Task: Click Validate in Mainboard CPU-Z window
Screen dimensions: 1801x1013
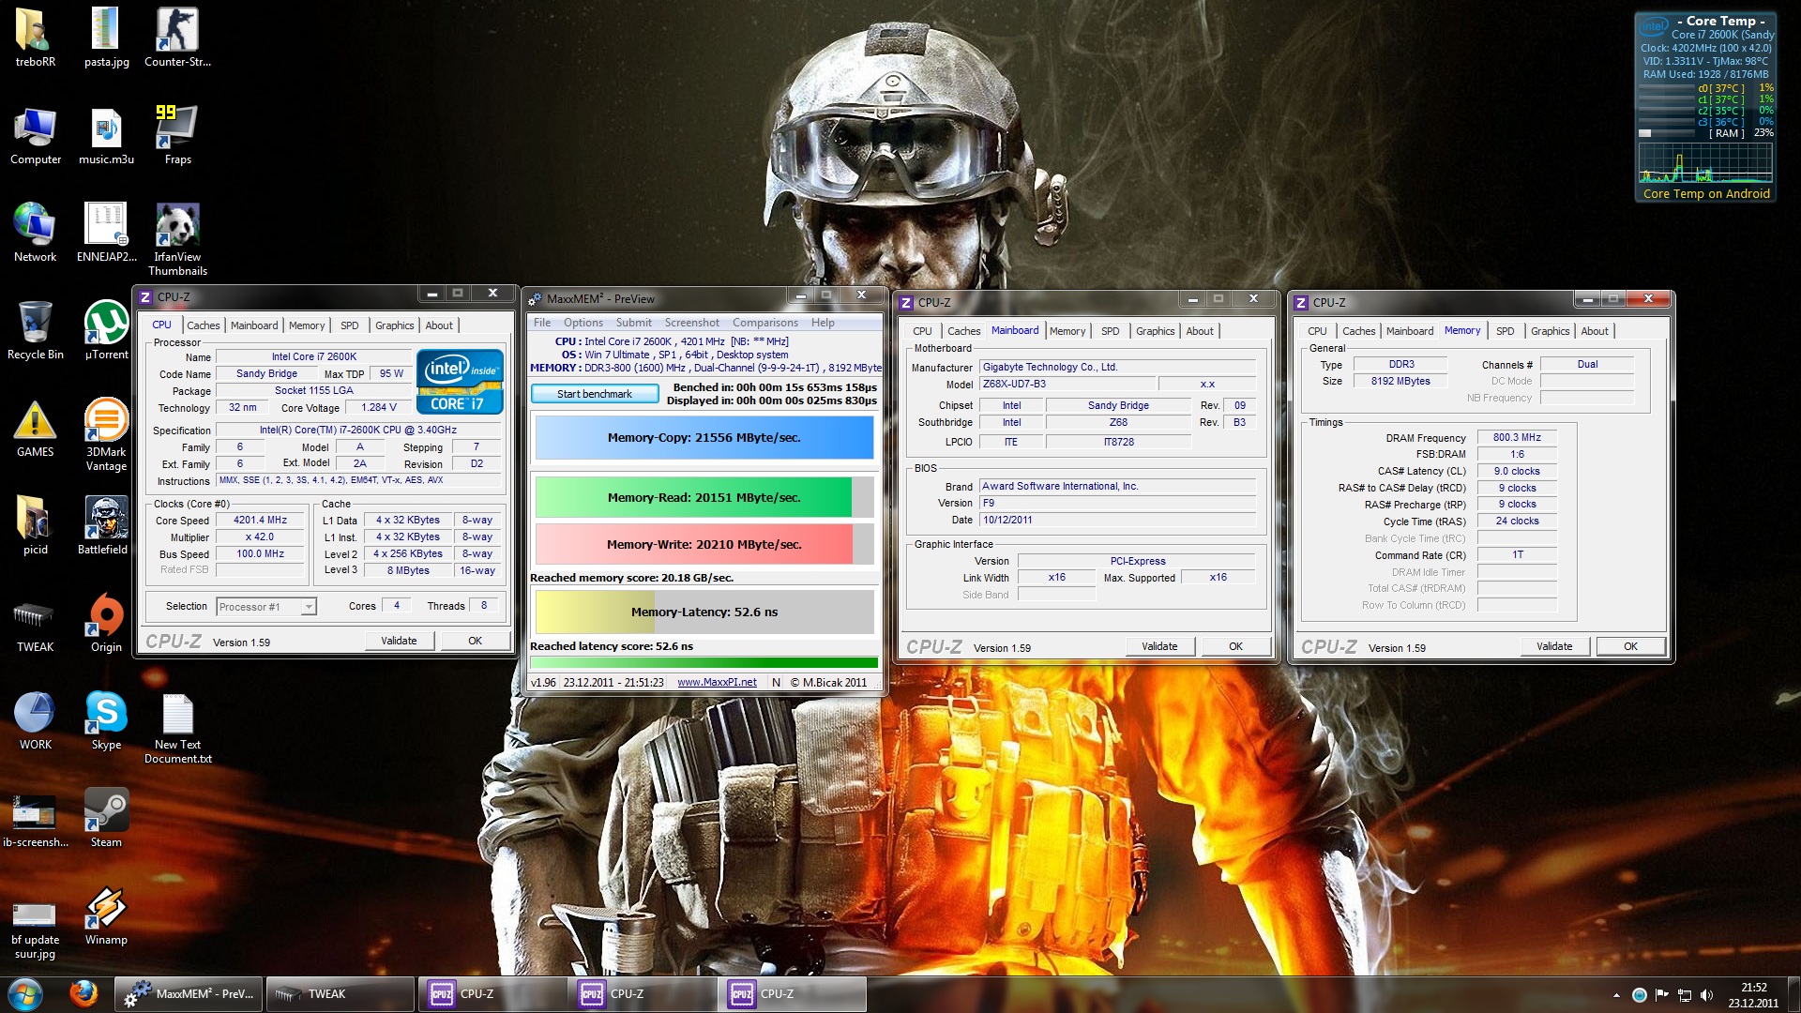Action: 1159,646
